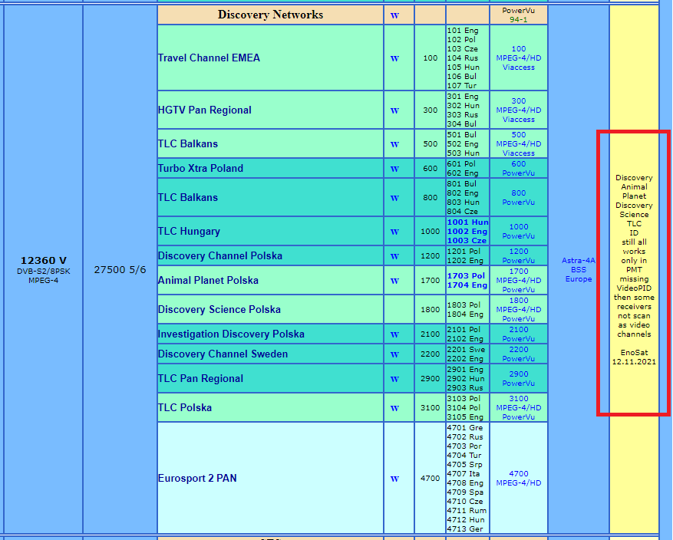Select the 4713 Ger audio PID text
This screenshot has height=540, width=673.
click(x=465, y=528)
